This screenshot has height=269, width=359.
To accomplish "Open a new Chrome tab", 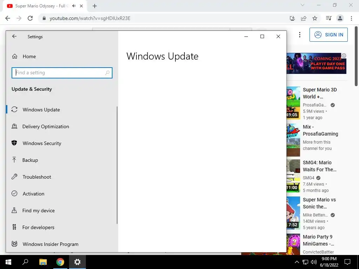I will 95,6.
